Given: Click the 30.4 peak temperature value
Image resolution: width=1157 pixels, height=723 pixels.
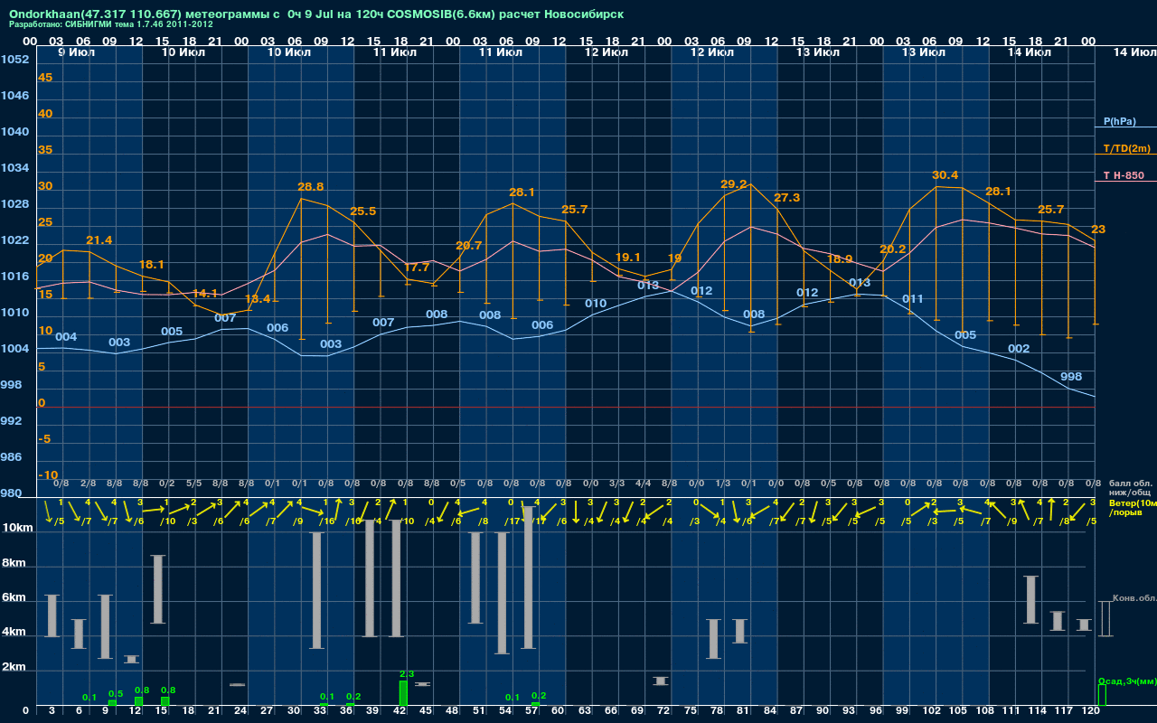Looking at the screenshot, I should coord(945,174).
